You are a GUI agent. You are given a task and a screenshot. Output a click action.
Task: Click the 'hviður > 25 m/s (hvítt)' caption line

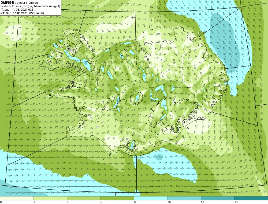[30, 6]
